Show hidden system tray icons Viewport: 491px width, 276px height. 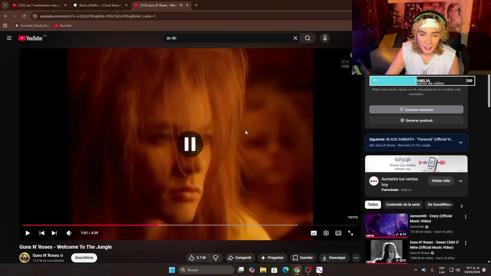[x=415, y=270]
